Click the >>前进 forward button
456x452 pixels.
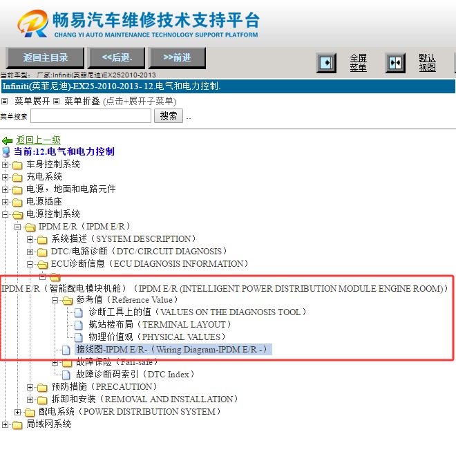point(178,58)
